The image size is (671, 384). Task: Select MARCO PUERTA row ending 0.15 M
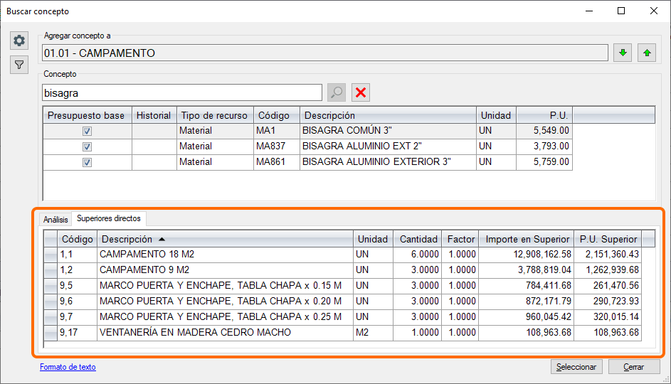(342, 286)
